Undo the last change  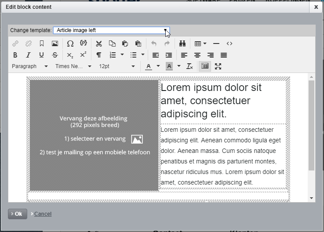click(x=154, y=43)
